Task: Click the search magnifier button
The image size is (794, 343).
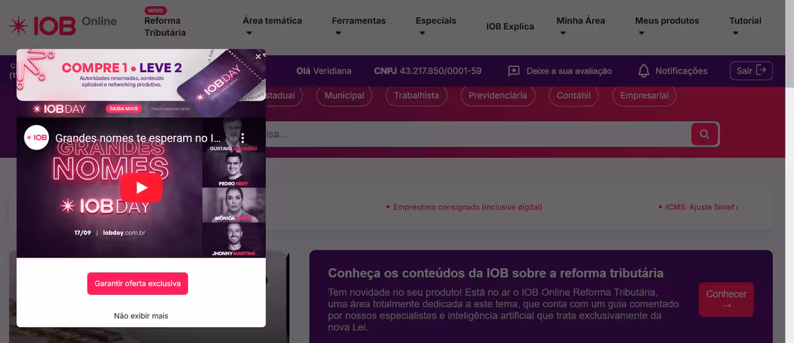Action: click(705, 134)
